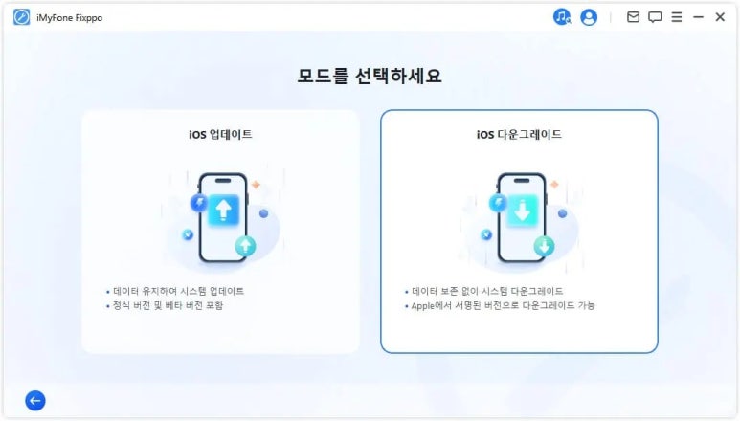Select the iOS 업데이트 mode card
Viewport: 740px width, 421px height.
(220, 232)
